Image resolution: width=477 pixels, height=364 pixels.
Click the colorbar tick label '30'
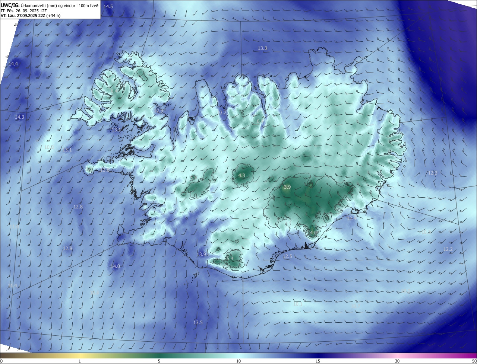pos(397,361)
